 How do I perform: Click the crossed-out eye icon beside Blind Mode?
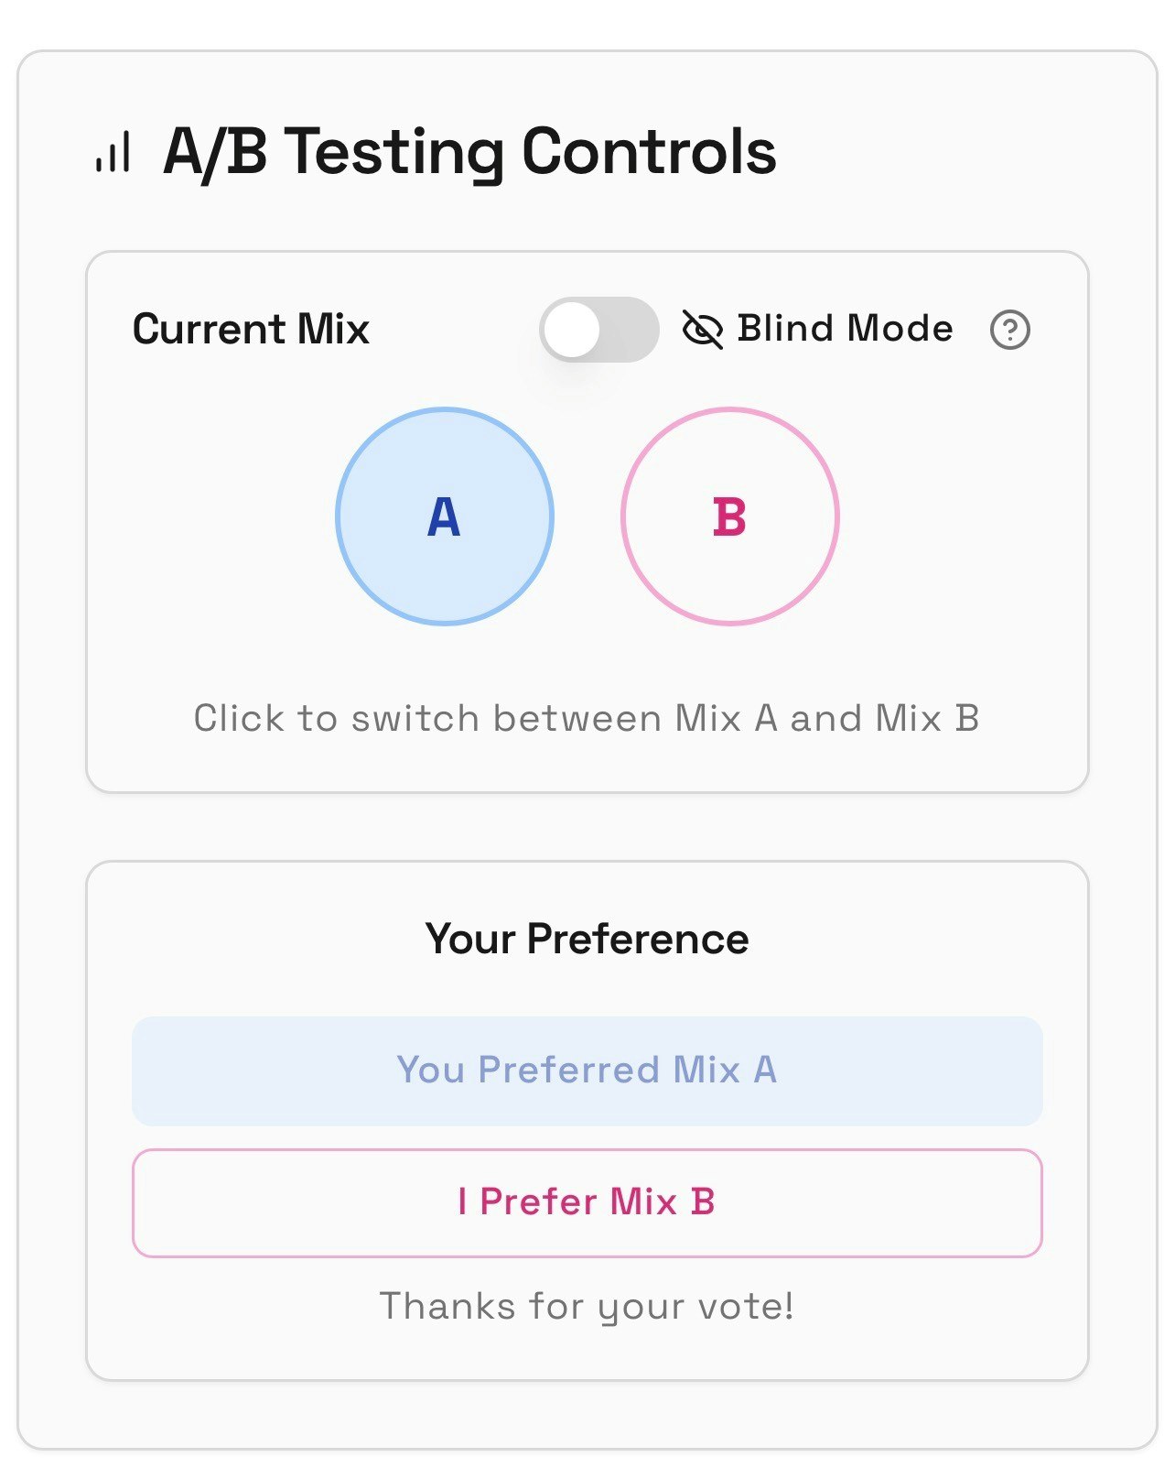point(701,328)
